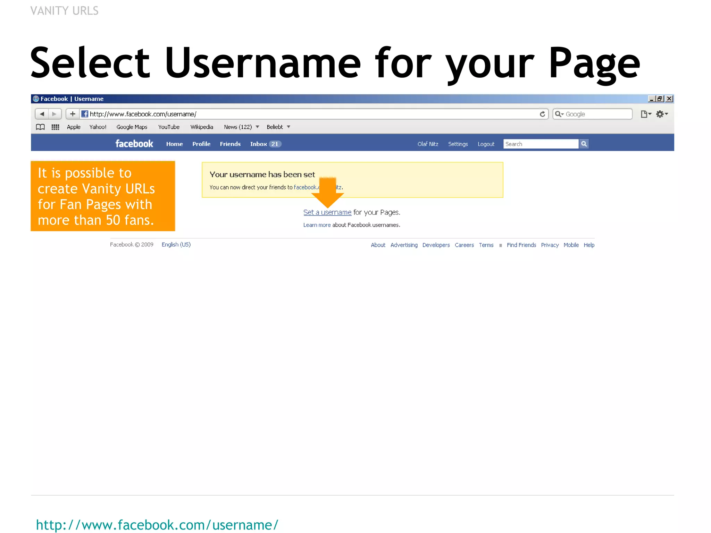Click the Olaf Nitz account link

point(428,144)
